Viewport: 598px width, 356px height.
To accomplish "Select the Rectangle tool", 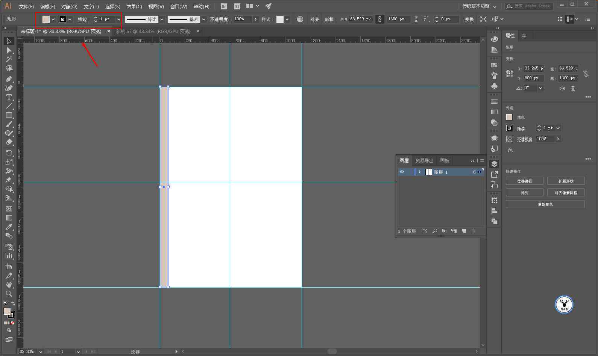I will [9, 115].
